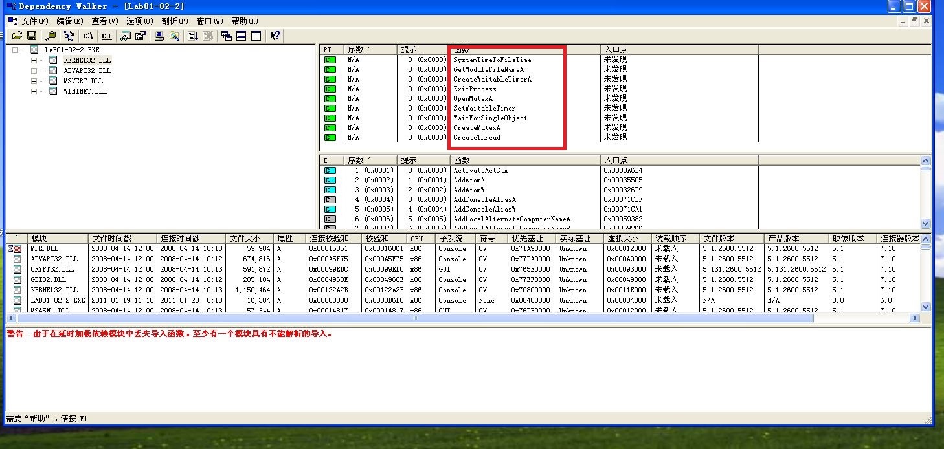Click the Cascade windows toolbar icon
944x449 pixels.
tap(227, 36)
